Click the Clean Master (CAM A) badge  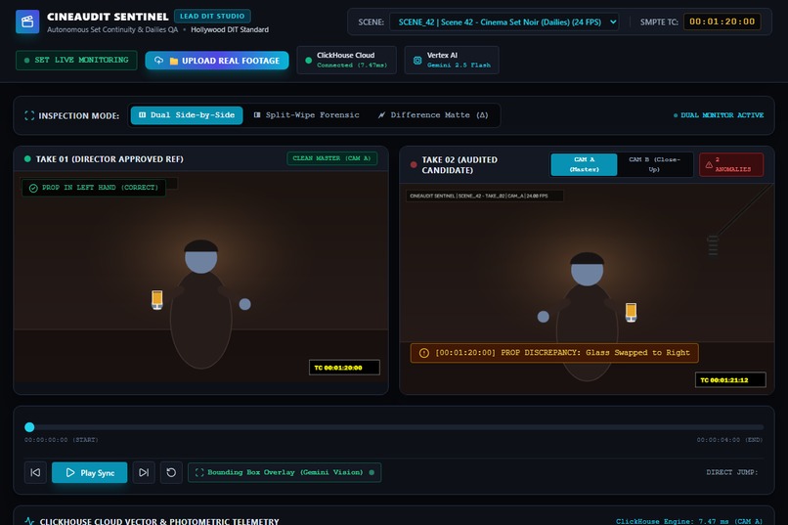click(x=331, y=158)
